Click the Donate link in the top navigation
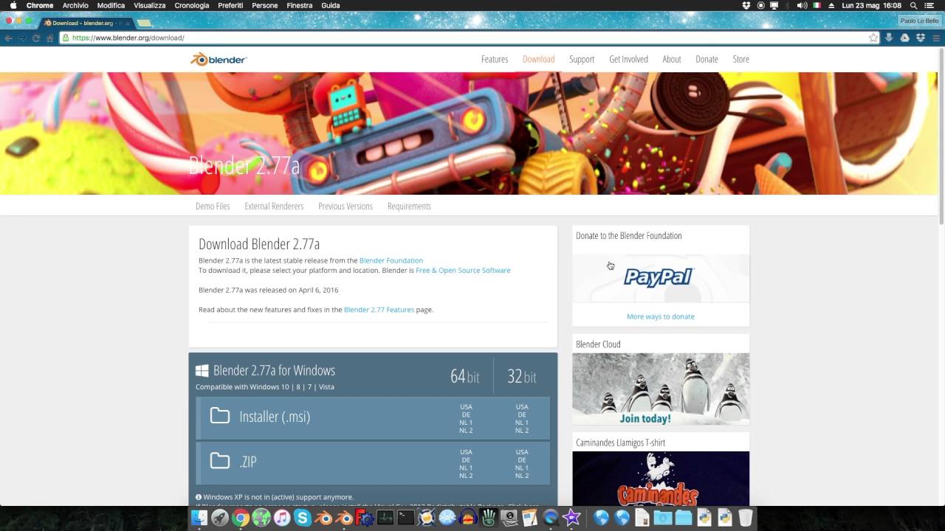 [x=707, y=59]
